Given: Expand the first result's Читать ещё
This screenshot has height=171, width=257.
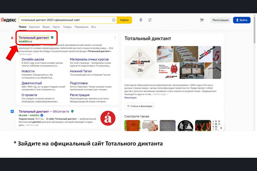Looking at the screenshot, I should (25, 54).
